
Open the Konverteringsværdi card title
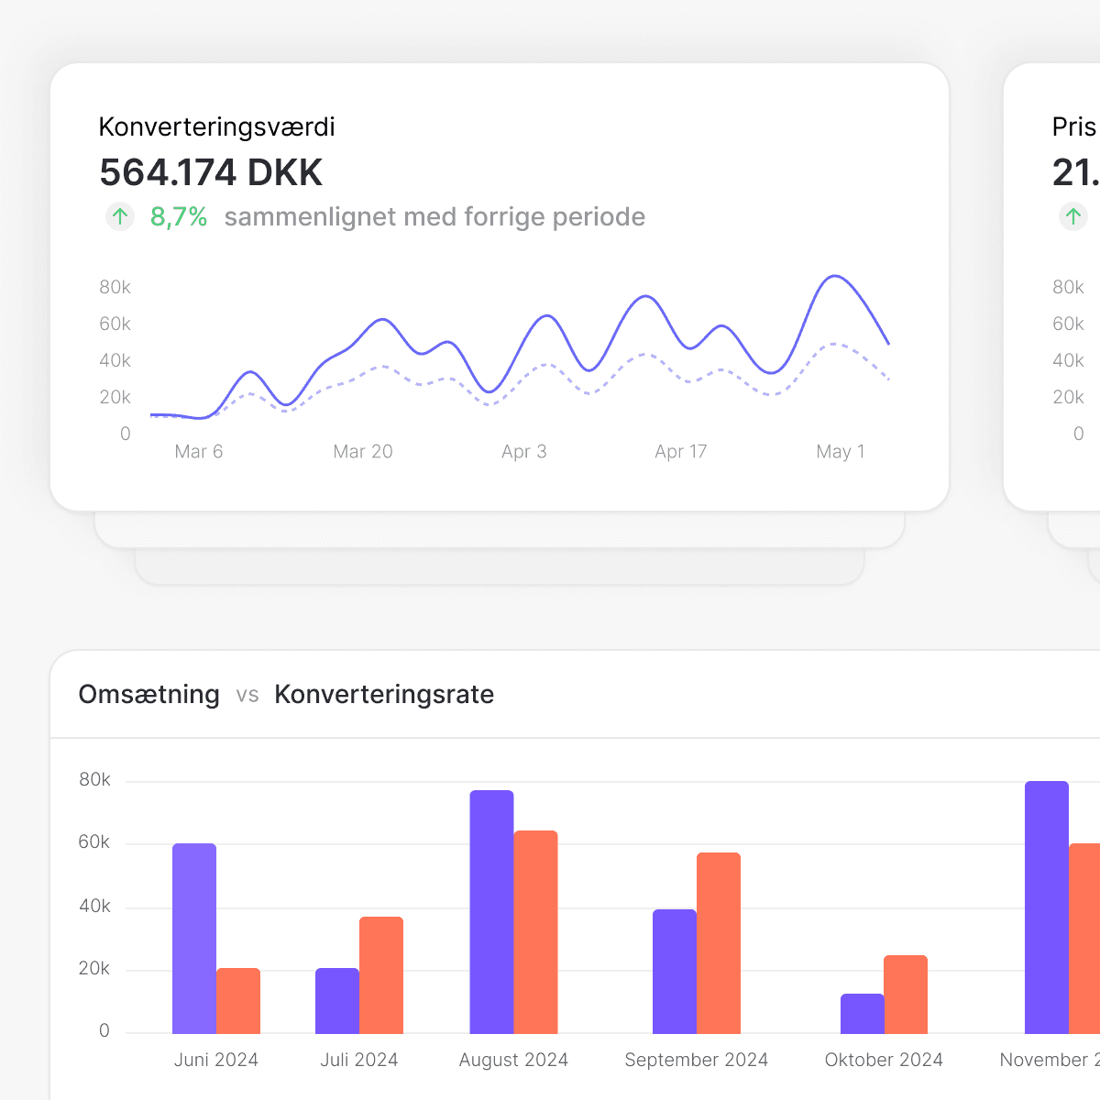click(x=216, y=126)
